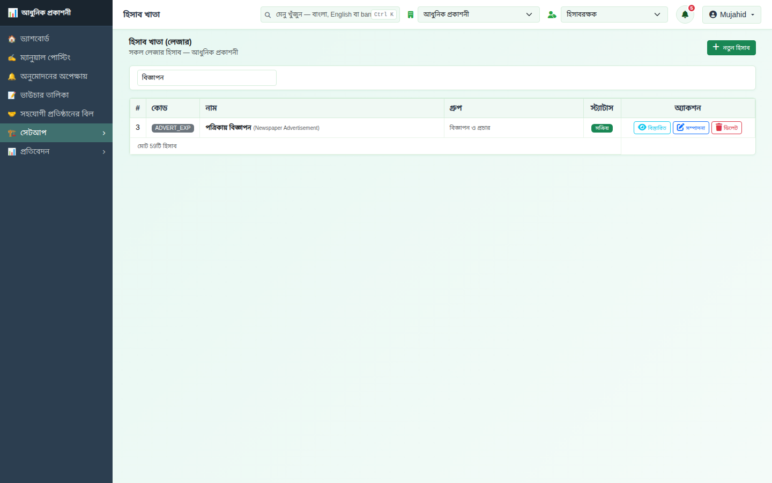Click the magnifier icon in menu search

pos(268,15)
